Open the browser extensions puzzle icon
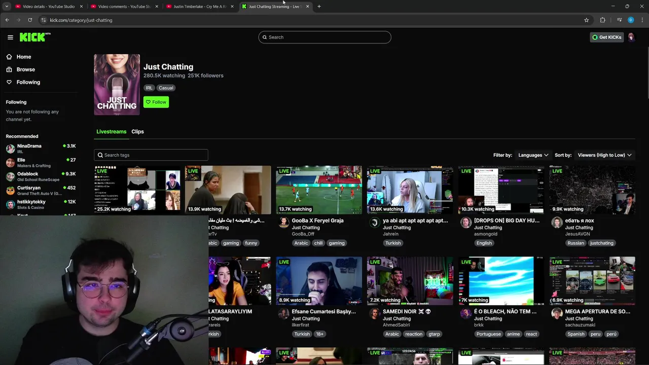Viewport: 649px width, 365px height. pyautogui.click(x=602, y=20)
